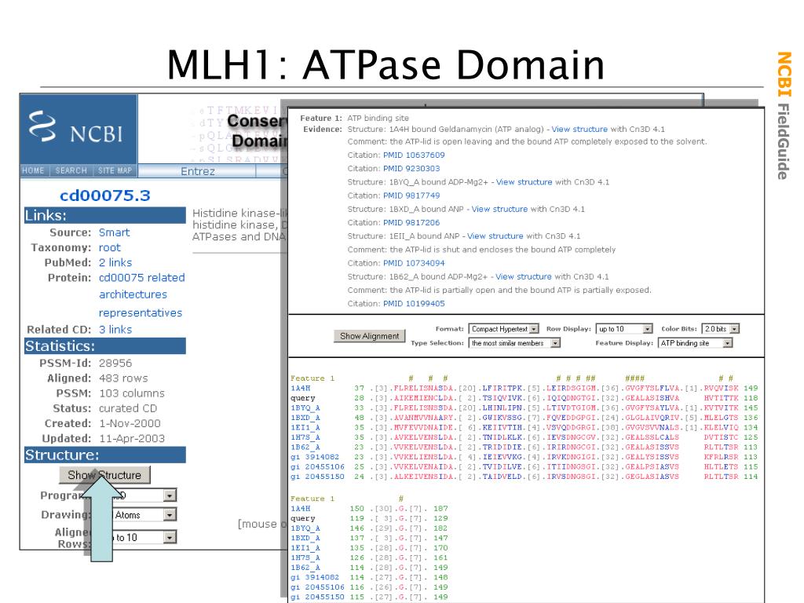
Task: Open the representatives link
Action: [140, 312]
